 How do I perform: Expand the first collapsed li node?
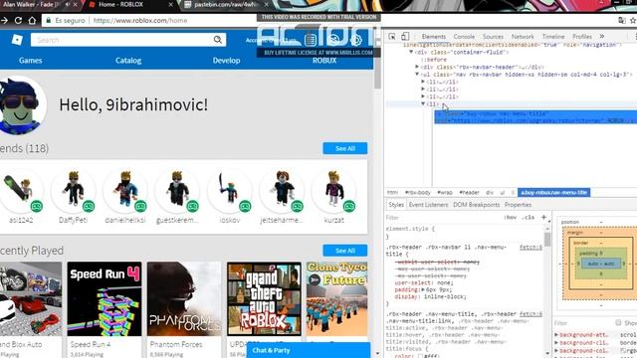(x=423, y=82)
